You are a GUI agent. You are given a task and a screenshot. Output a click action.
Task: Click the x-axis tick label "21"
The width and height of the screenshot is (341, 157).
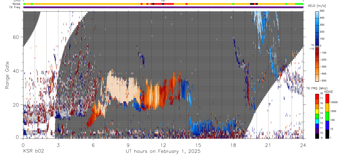(x=268, y=145)
